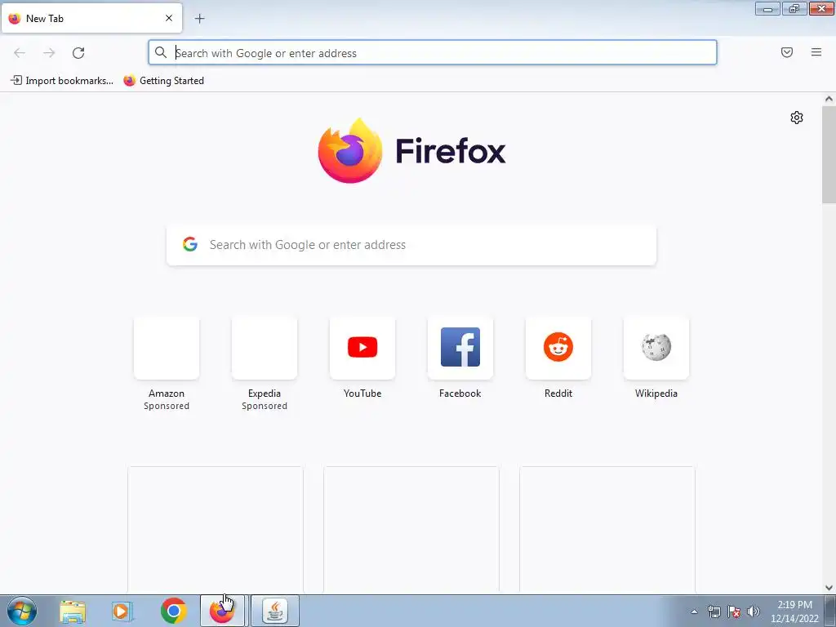Open Import bookmarks from bookmarks toolbar
This screenshot has width=836, height=627.
[62, 81]
